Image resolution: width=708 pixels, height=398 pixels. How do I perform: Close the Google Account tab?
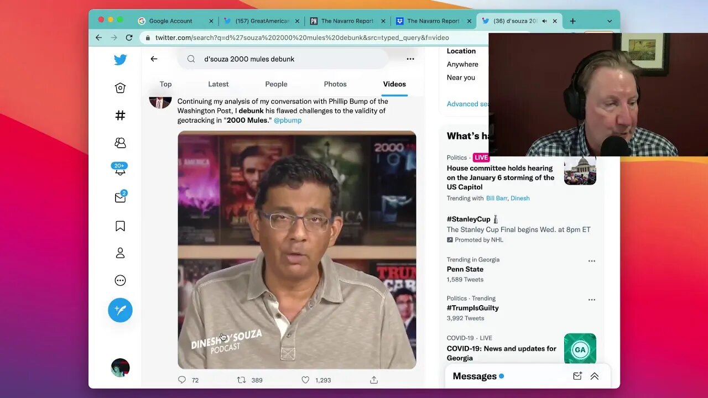211,21
